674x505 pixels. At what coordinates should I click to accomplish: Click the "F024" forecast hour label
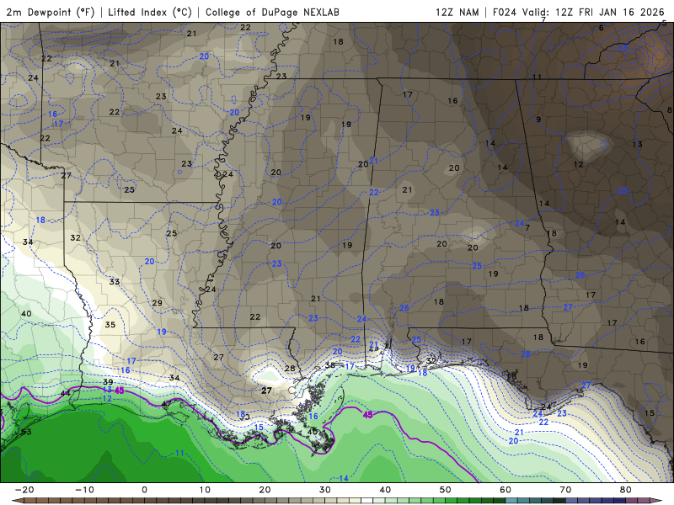[x=504, y=12]
